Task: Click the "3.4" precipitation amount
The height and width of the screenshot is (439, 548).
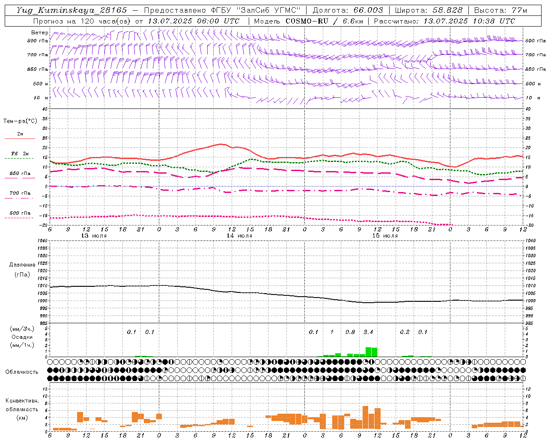Action: pyautogui.click(x=368, y=332)
